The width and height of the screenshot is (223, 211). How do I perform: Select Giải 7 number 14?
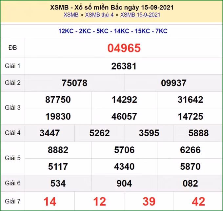point(50,201)
